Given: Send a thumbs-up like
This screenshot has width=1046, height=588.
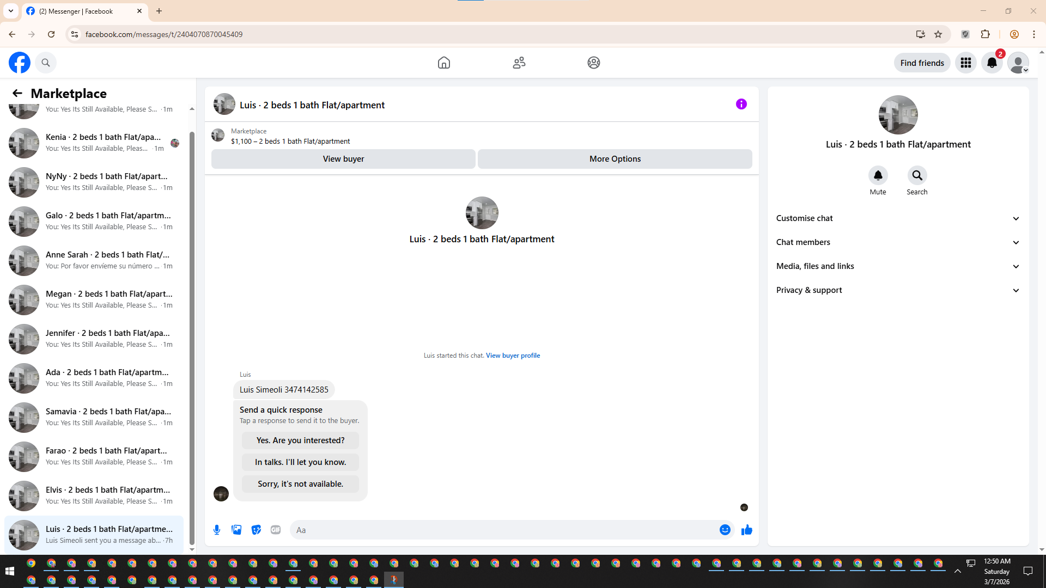Looking at the screenshot, I should [746, 530].
